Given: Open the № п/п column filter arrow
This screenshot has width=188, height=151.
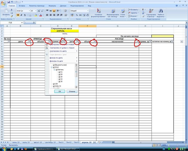Looking at the screenshot, I should coord(9,42).
